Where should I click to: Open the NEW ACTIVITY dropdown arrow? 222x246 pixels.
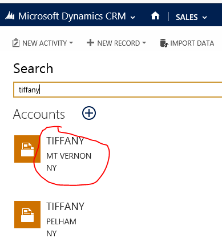71,43
